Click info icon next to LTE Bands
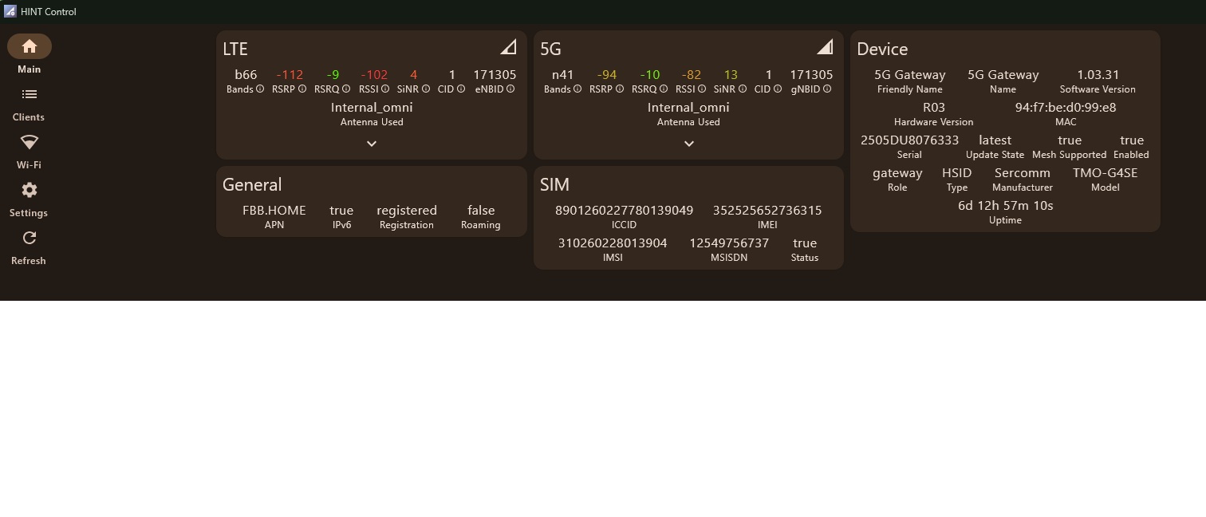The image size is (1206, 517). [x=260, y=89]
